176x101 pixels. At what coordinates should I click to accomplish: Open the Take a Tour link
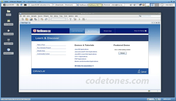(x=41, y=45)
